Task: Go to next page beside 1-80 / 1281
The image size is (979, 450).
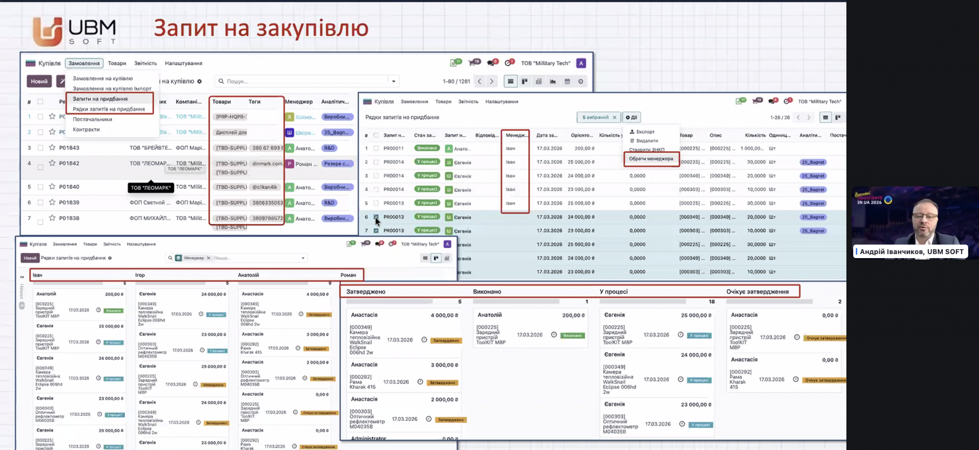Action: pos(492,81)
